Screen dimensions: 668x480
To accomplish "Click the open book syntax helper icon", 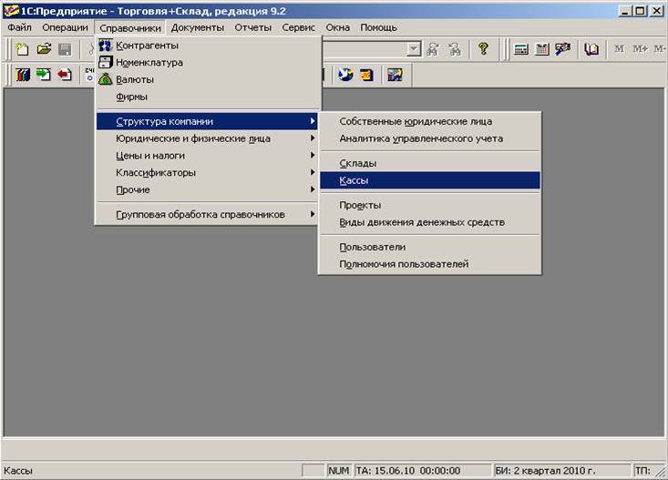I will point(591,49).
